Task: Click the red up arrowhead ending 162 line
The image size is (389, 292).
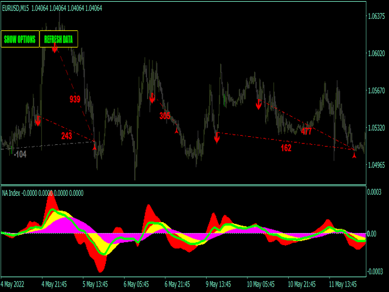Action: (x=354, y=156)
